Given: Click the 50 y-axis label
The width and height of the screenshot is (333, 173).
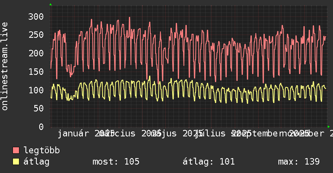Looking at the screenshot, I should coord(39,109).
